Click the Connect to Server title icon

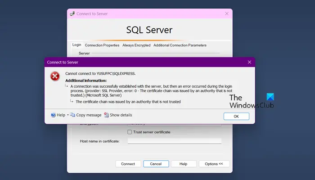point(72,13)
